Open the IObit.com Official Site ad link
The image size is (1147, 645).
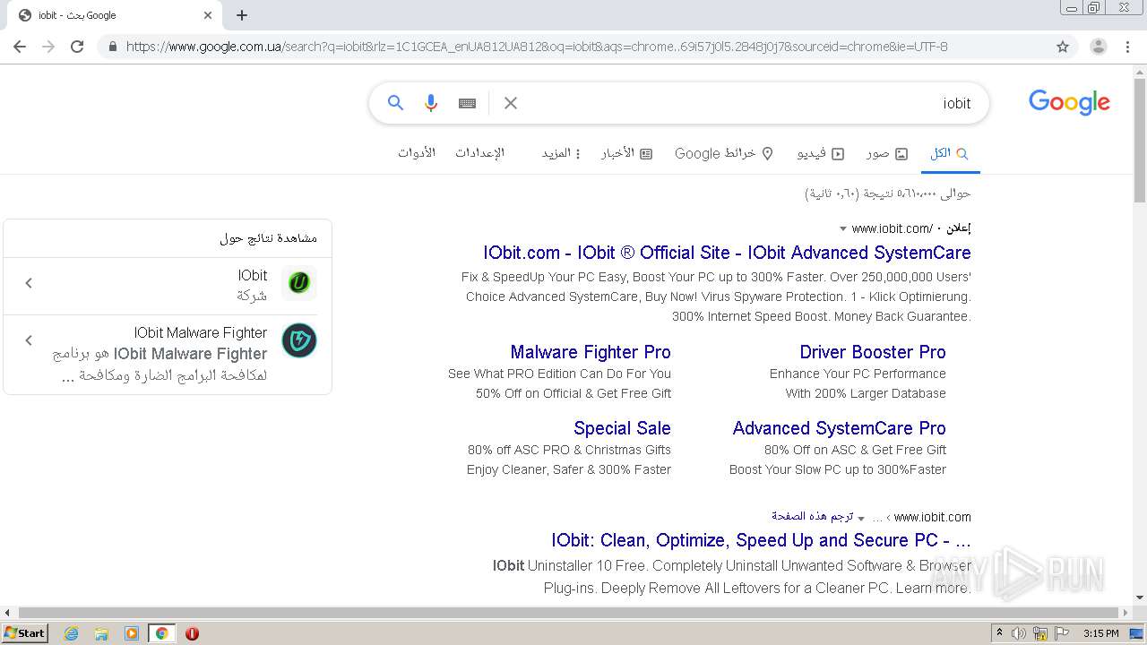pos(727,253)
